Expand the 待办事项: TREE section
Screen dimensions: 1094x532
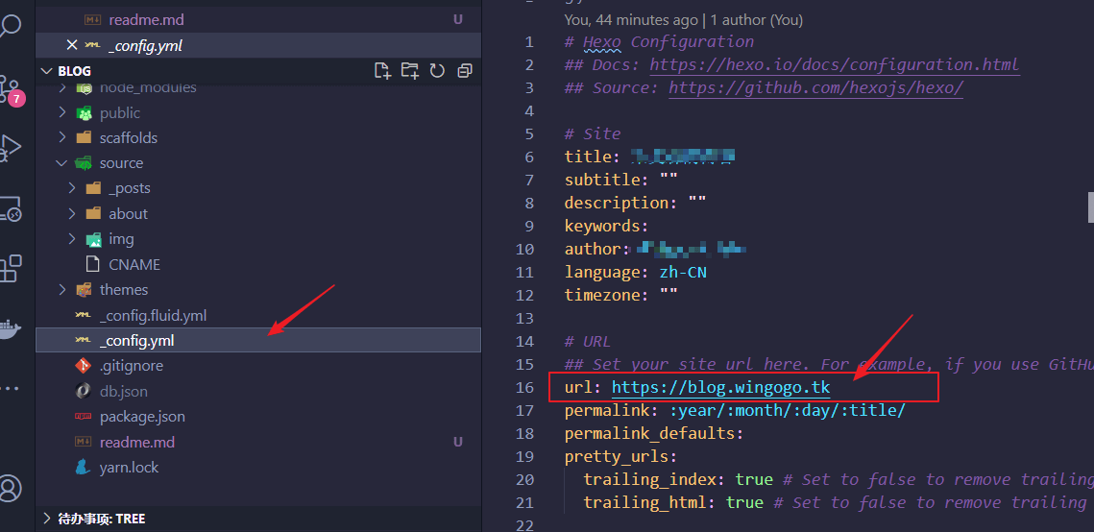[x=47, y=519]
